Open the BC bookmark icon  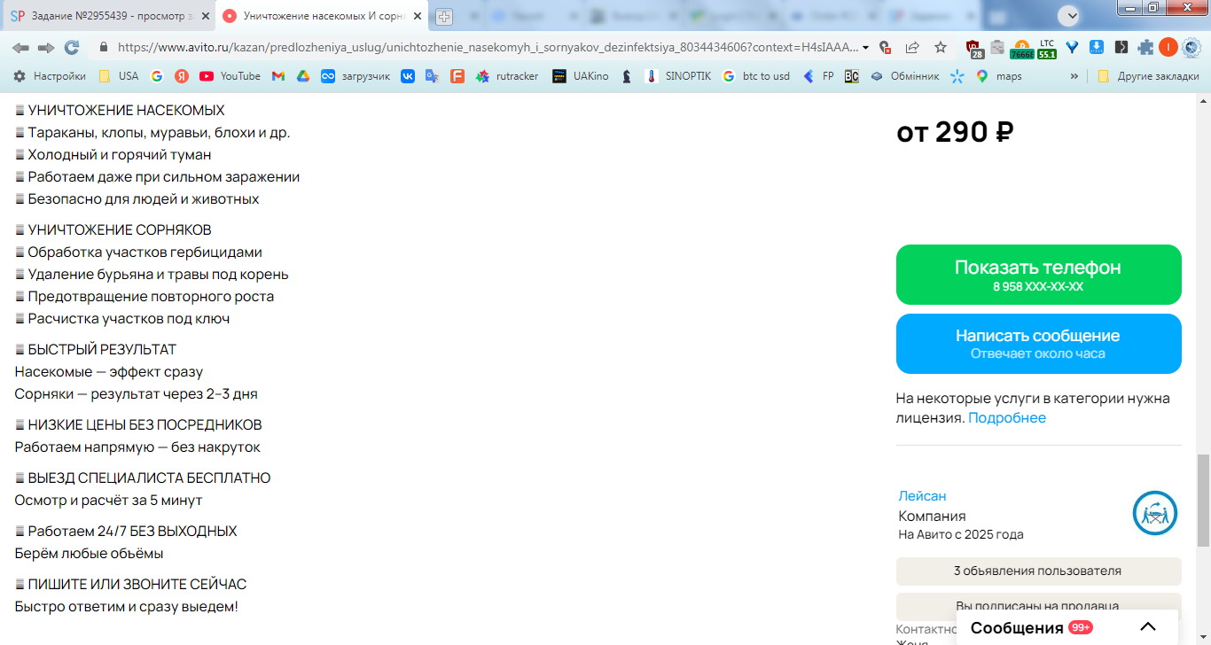pos(851,76)
